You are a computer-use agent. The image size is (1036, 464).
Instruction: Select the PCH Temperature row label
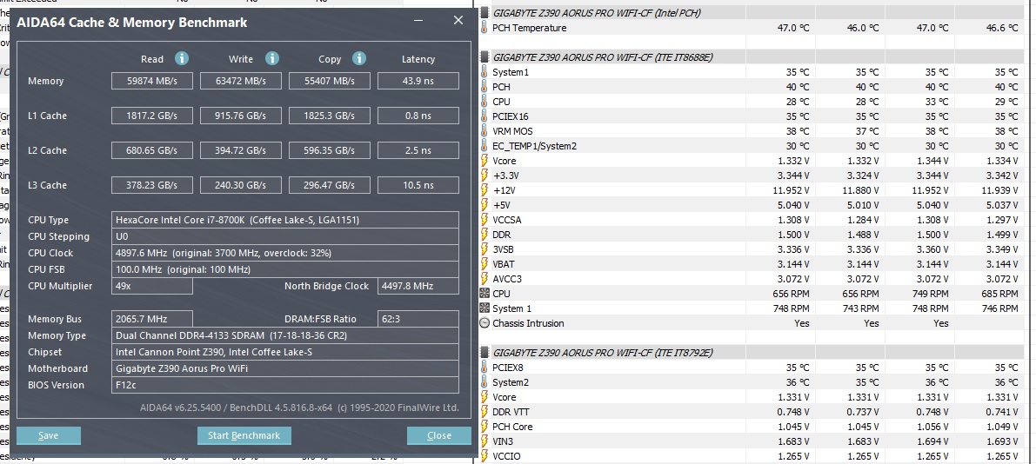point(529,28)
